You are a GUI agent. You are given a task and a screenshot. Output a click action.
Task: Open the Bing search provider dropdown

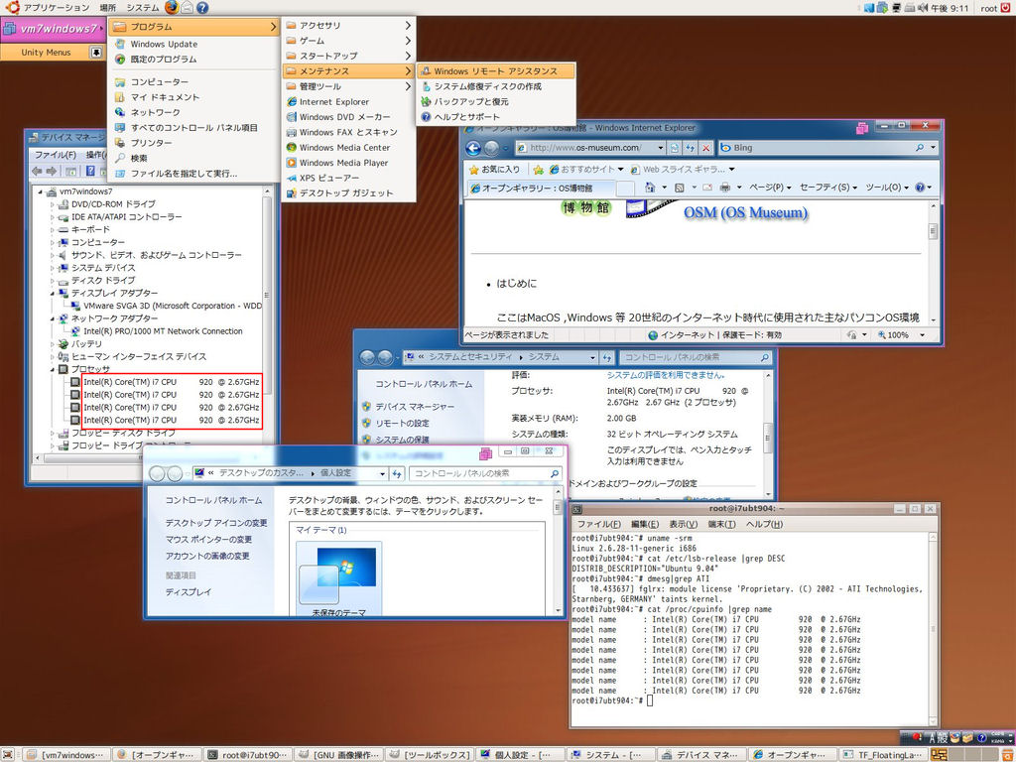click(933, 148)
